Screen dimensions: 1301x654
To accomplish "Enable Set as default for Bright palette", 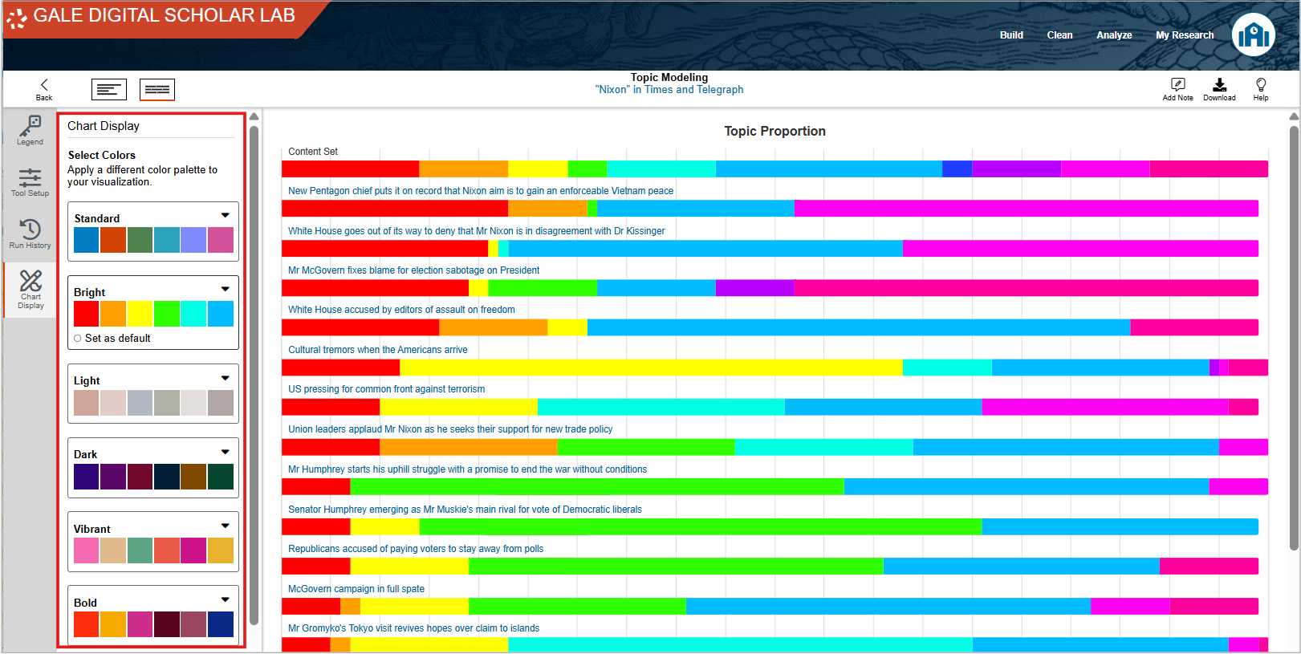I will click(x=78, y=339).
